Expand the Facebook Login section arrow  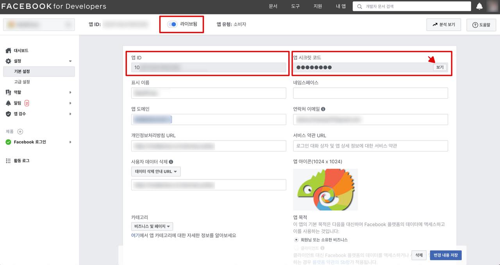click(70, 142)
